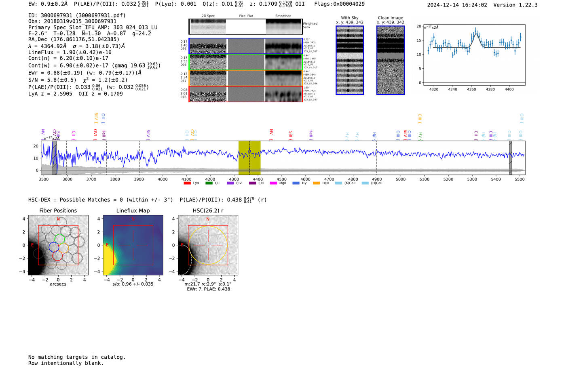
Task: Click the red crosshair in Lineflux Map
Action: coord(133,245)
